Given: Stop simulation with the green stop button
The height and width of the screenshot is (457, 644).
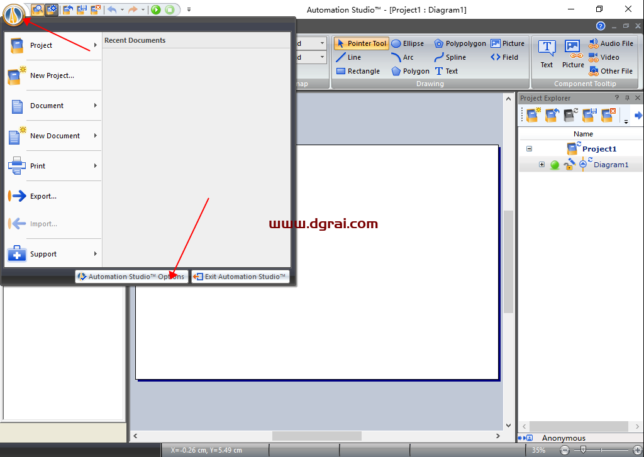Looking at the screenshot, I should [x=170, y=9].
